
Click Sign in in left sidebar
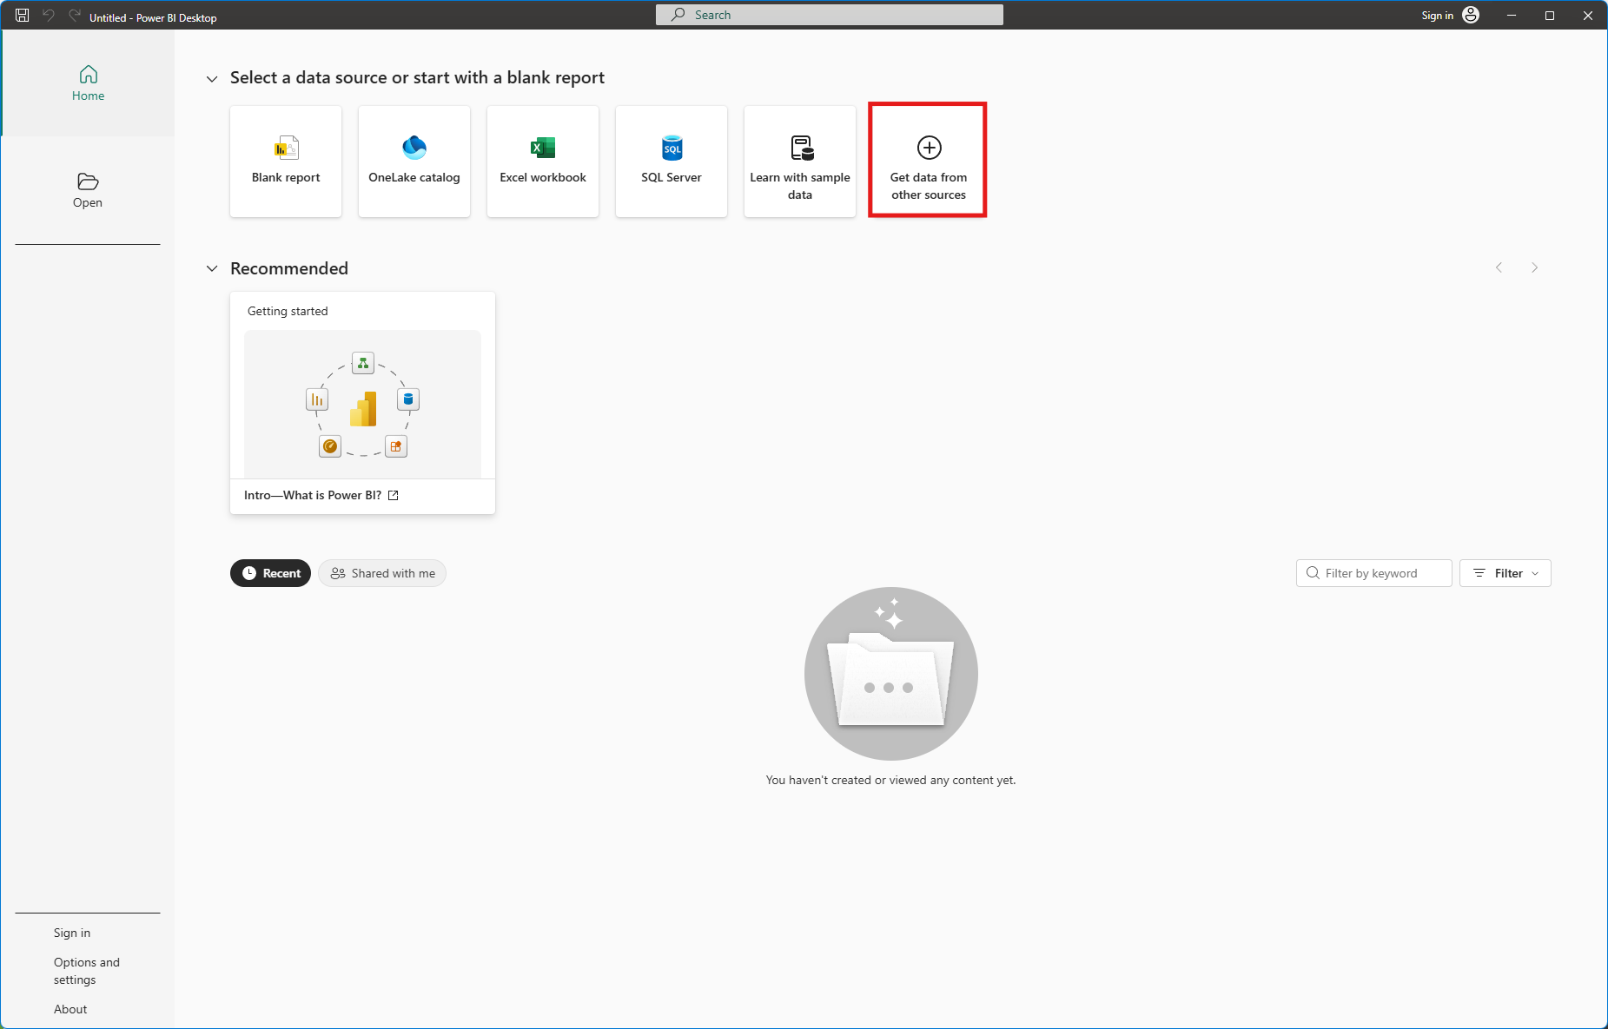72,933
